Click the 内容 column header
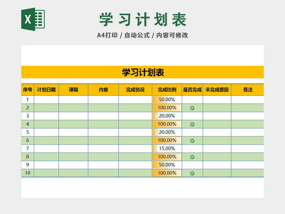Viewport: 285px width, 214px height. pos(103,90)
